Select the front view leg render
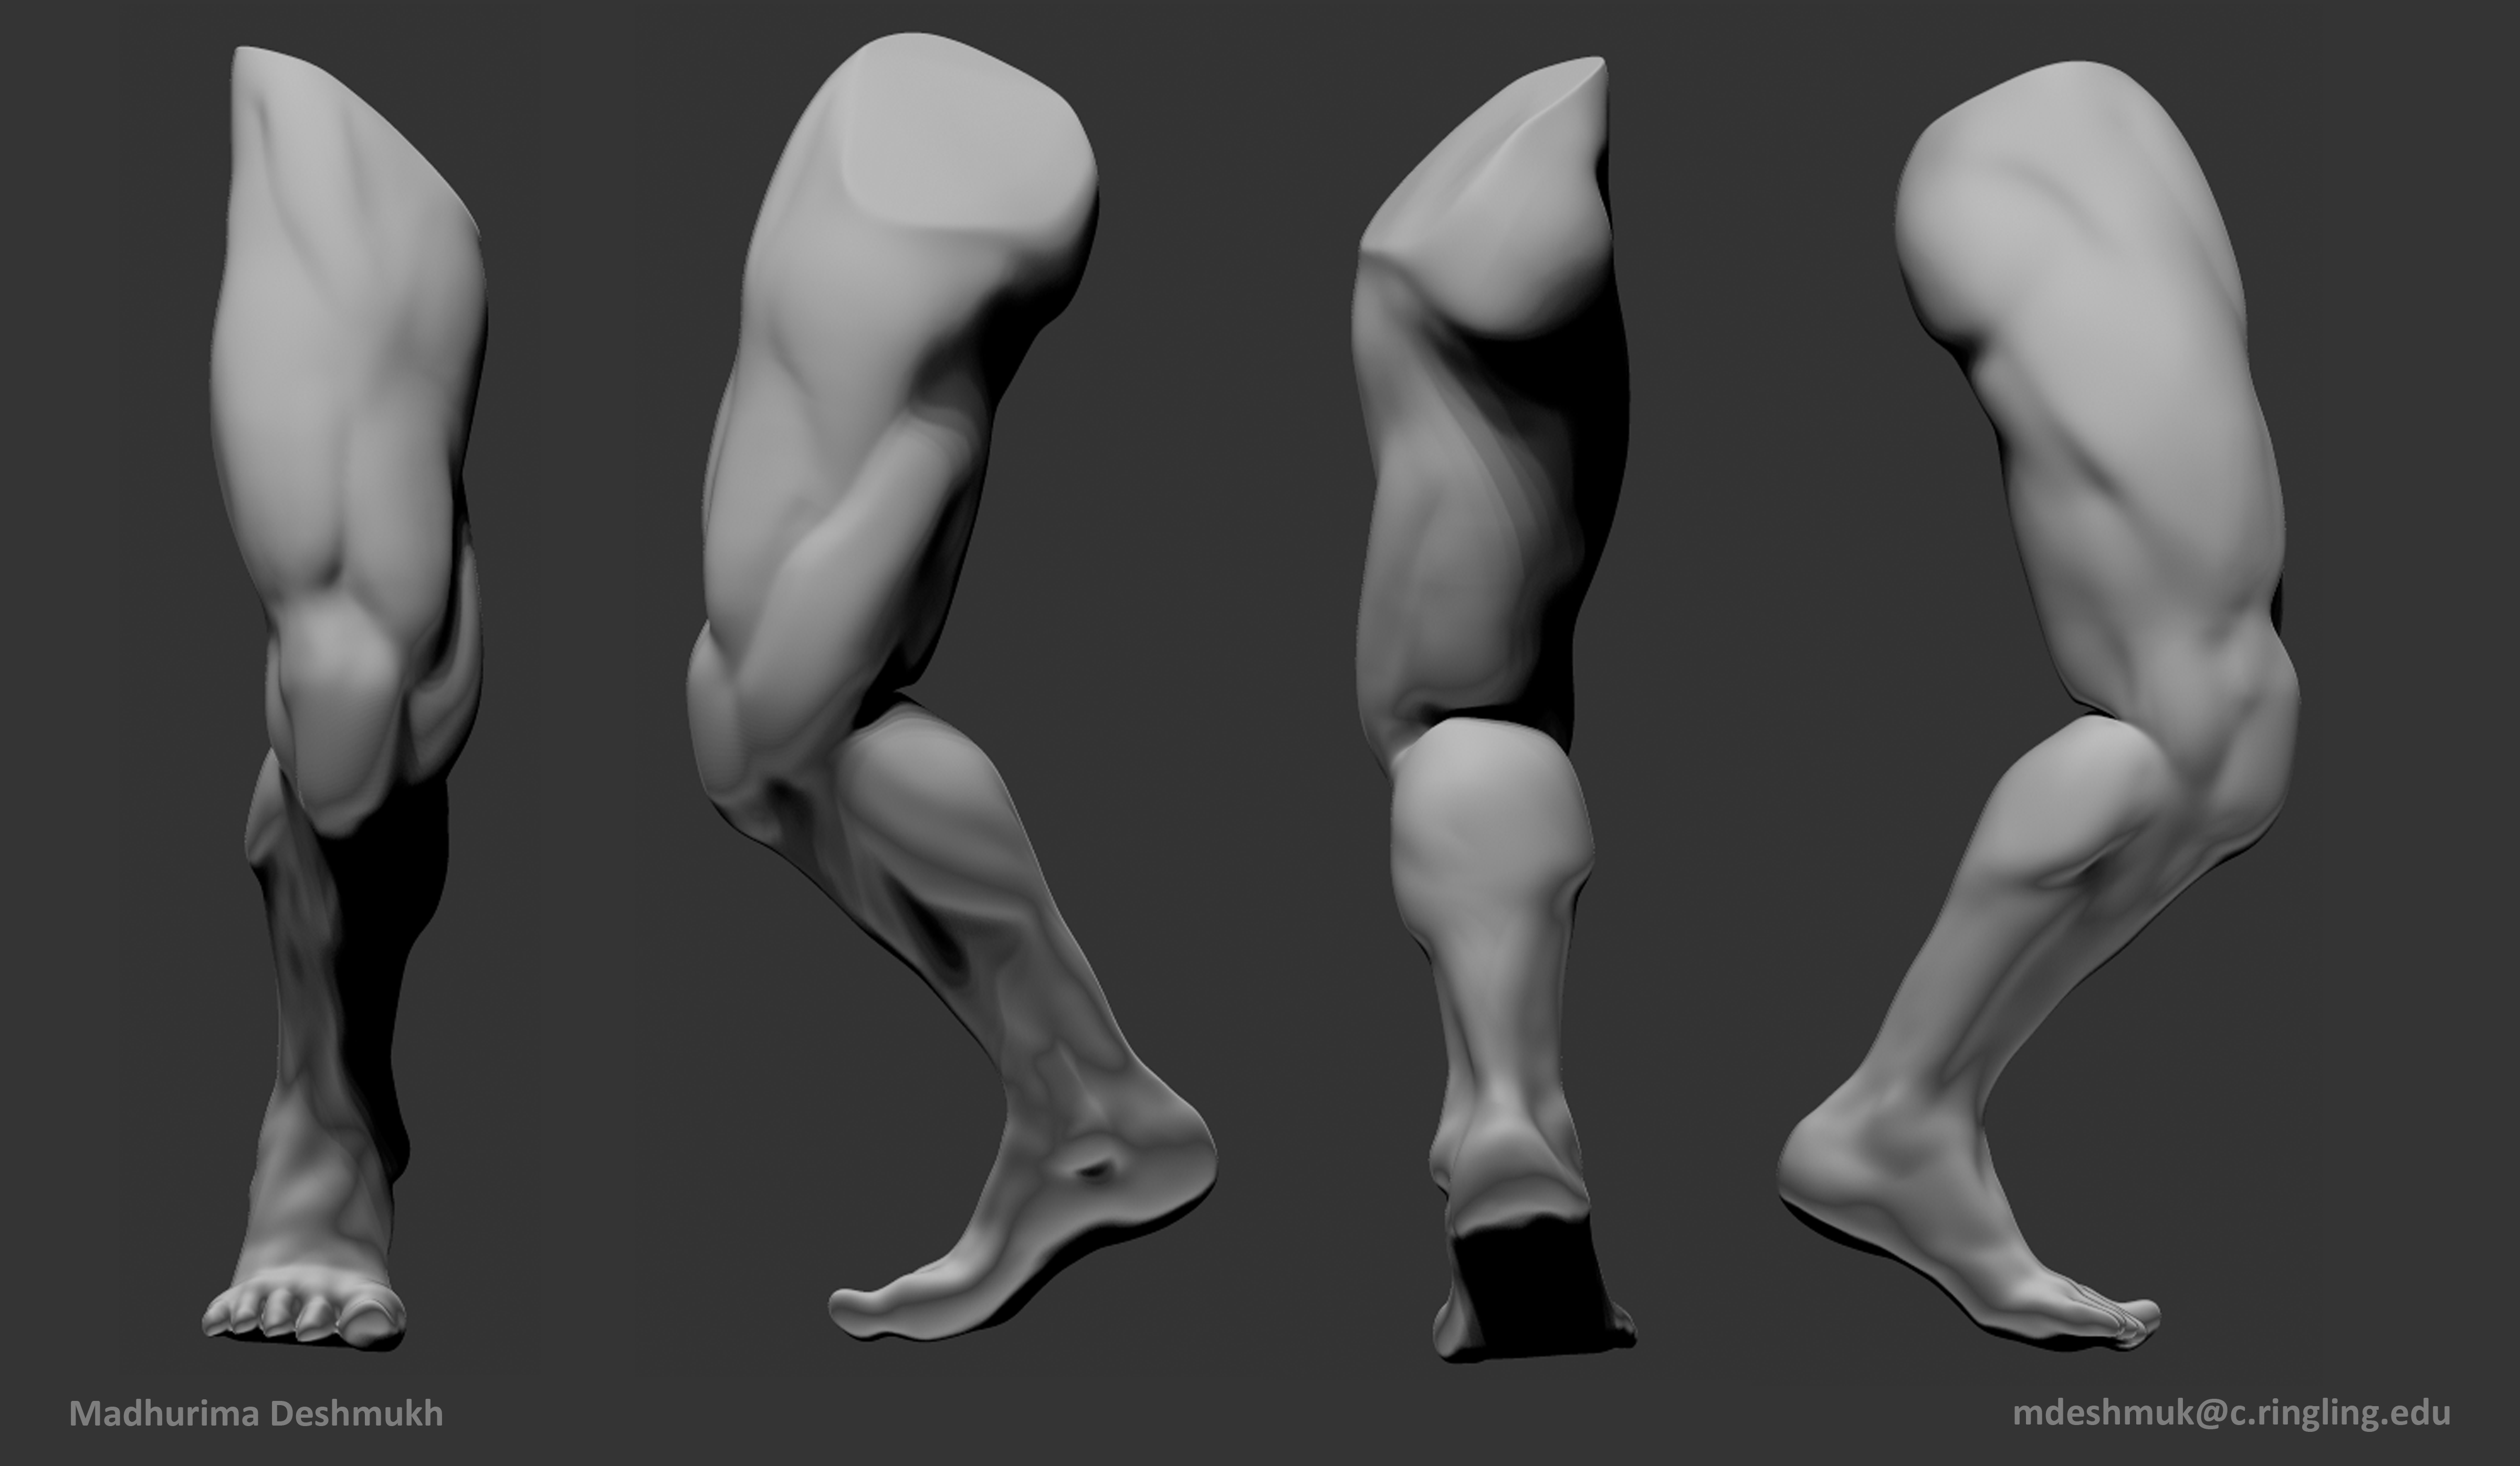The width and height of the screenshot is (2520, 1466). pyautogui.click(x=345, y=698)
